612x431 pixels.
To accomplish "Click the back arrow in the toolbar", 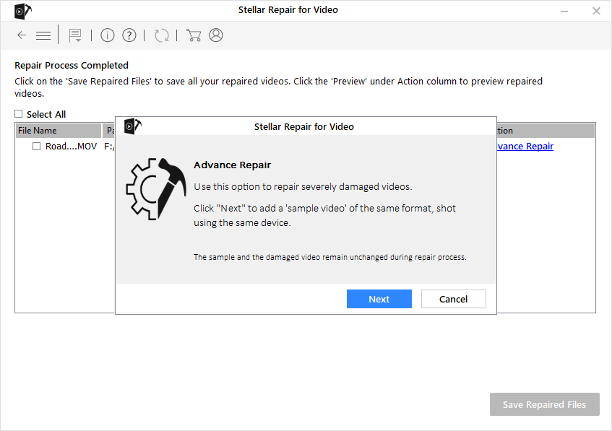I will [22, 35].
